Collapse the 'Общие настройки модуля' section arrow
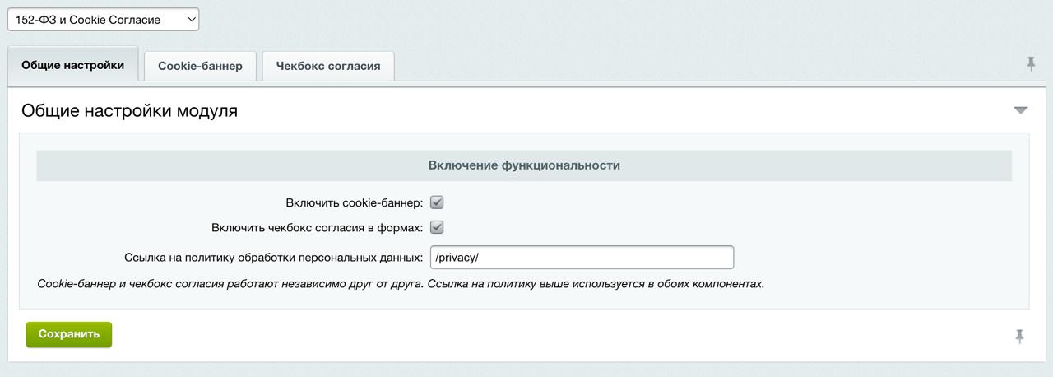1053x377 pixels. 1021,110
